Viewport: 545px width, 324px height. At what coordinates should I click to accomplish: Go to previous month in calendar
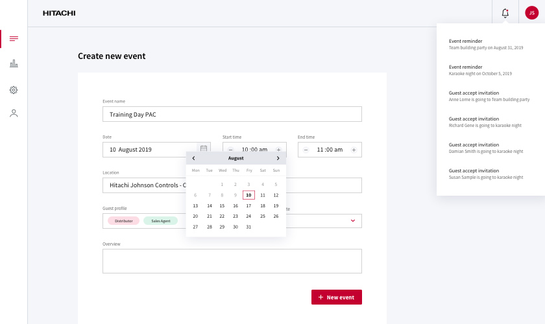pos(193,158)
